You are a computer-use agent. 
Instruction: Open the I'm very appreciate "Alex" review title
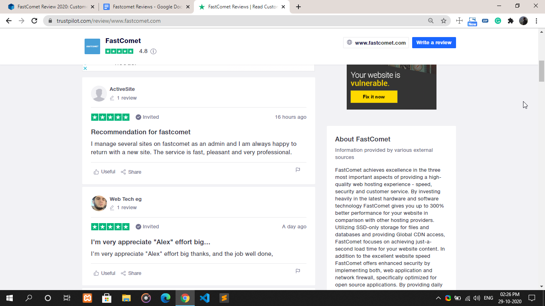tap(150, 242)
